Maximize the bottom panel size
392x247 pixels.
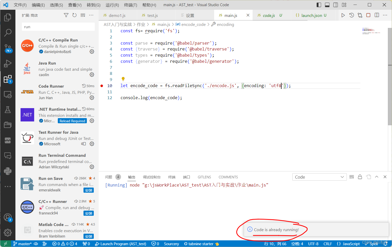coord(377,177)
